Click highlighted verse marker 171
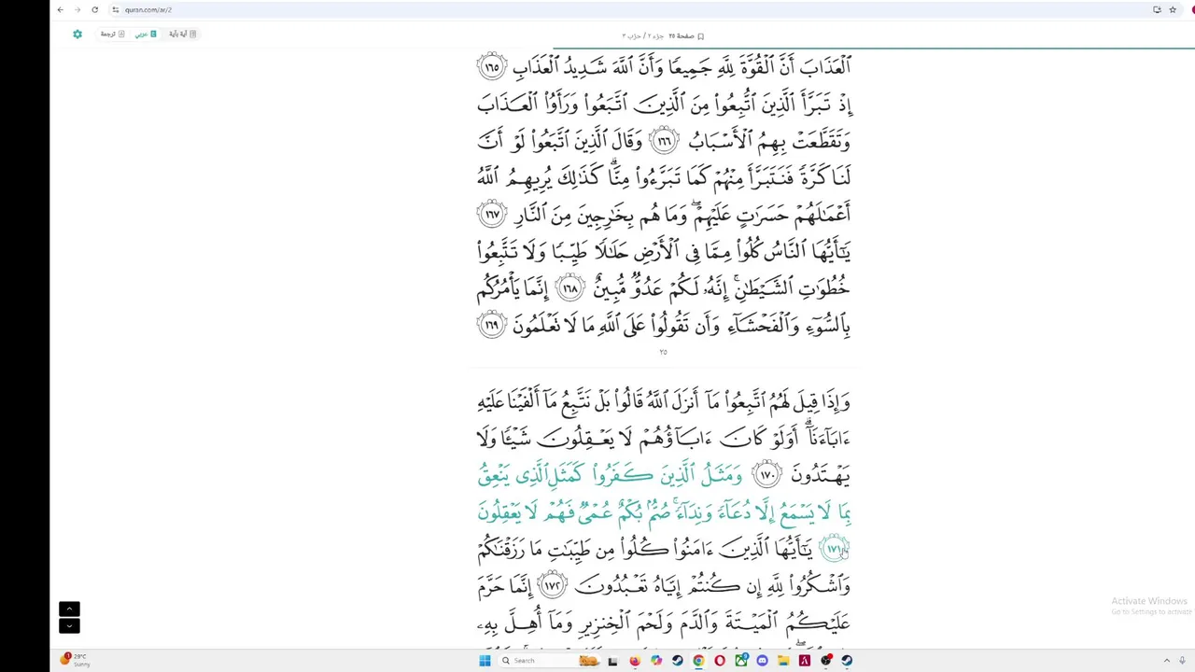1195x672 pixels. pos(834,549)
